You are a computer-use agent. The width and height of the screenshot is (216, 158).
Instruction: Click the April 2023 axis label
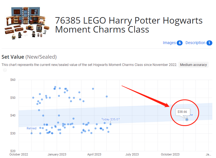click(94, 154)
